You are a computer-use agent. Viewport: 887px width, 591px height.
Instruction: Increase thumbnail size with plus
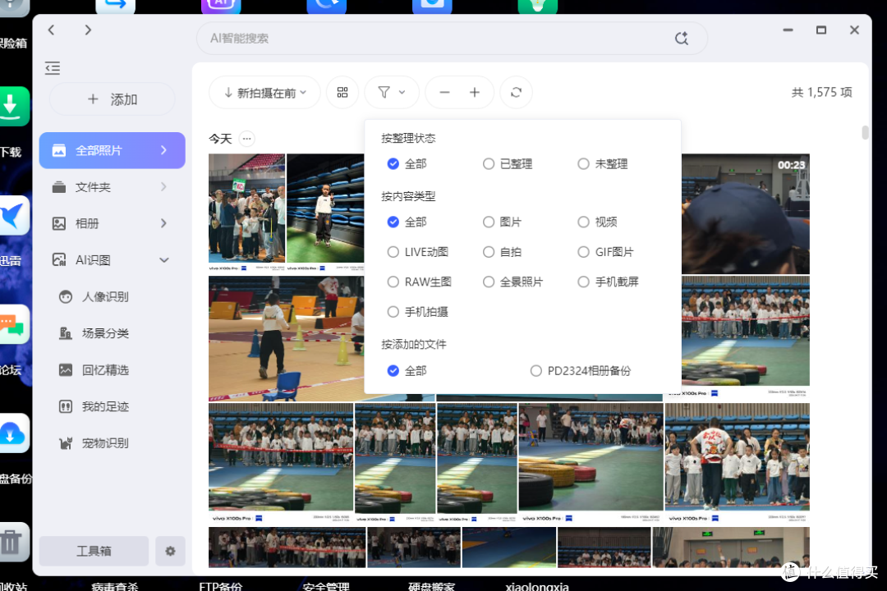coord(475,93)
